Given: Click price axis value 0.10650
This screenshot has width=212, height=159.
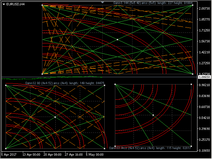Looking at the screenshot, I should click(x=204, y=150).
